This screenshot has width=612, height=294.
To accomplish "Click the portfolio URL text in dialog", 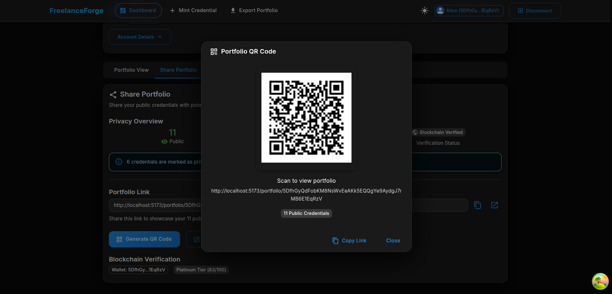I will pyautogui.click(x=306, y=195).
